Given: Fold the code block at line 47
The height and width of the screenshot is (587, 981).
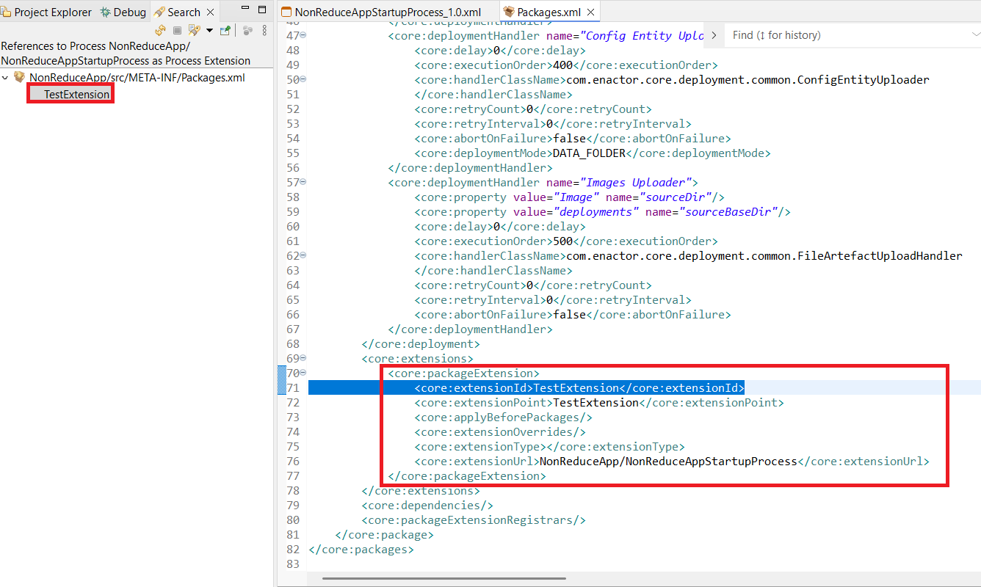Looking at the screenshot, I should (x=304, y=36).
